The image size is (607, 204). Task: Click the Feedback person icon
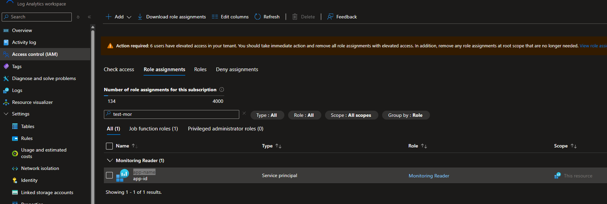tap(330, 17)
